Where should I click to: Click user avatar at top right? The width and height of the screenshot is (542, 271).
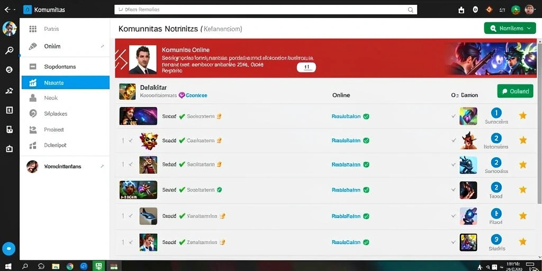(x=529, y=10)
